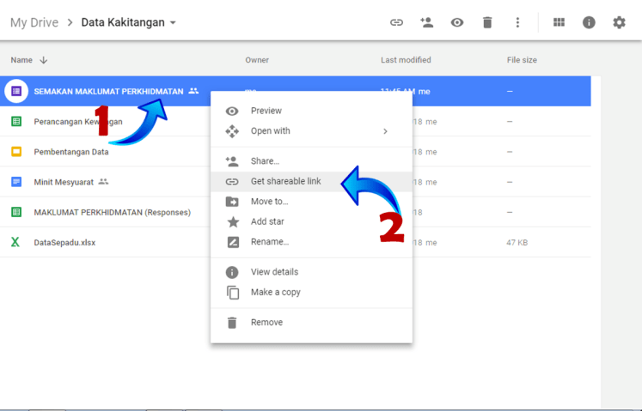The height and width of the screenshot is (411, 642).
Task: Click the get link icon in toolbar
Action: pyautogui.click(x=396, y=22)
